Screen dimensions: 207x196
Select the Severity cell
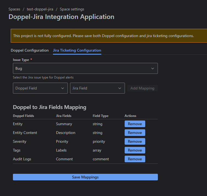pos(19,141)
